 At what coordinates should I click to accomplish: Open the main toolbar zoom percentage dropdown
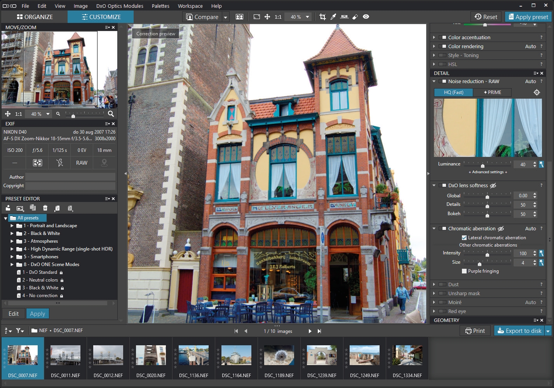[307, 17]
